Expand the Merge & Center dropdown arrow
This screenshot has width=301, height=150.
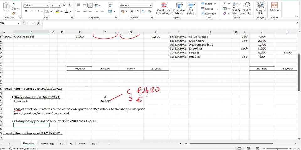pos(114,11)
